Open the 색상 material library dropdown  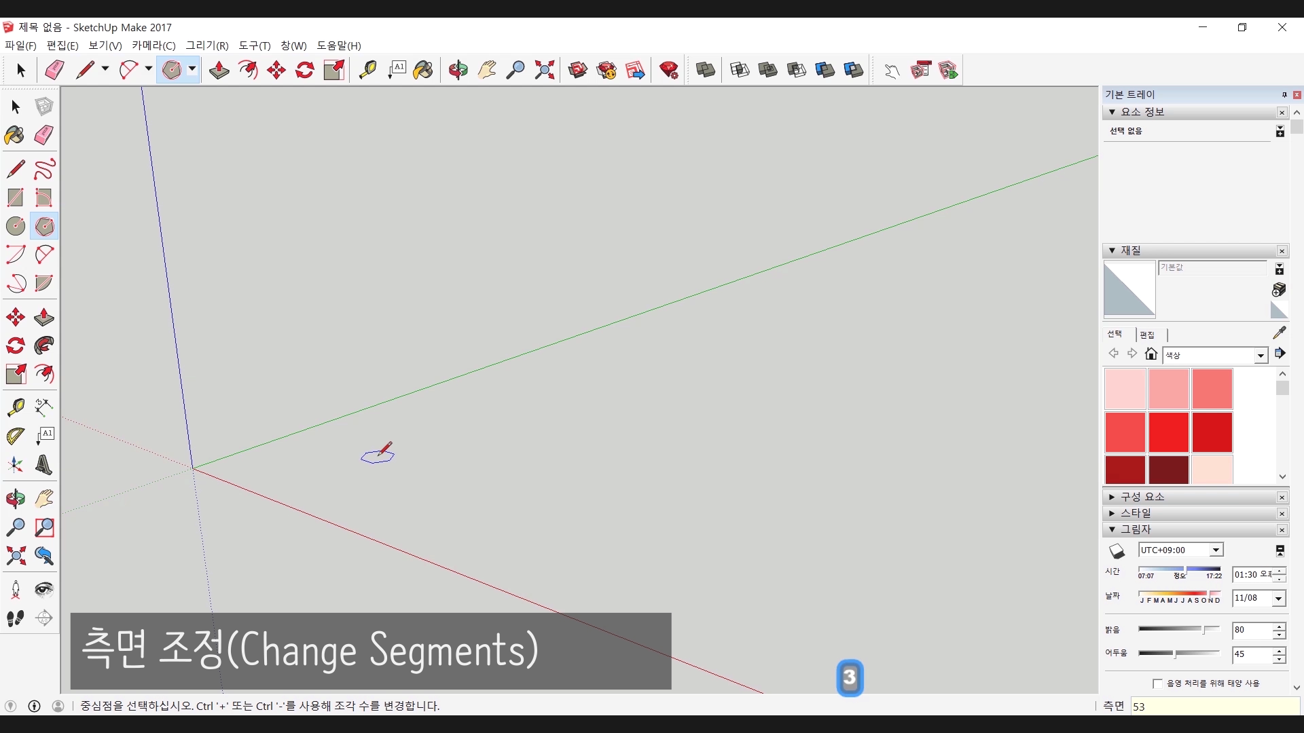click(x=1261, y=356)
